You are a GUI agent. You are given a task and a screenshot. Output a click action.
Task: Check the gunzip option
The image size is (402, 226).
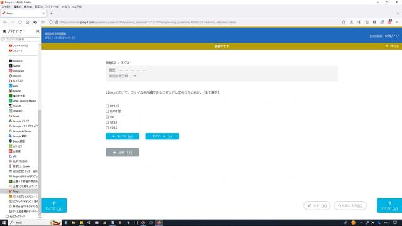(x=107, y=111)
